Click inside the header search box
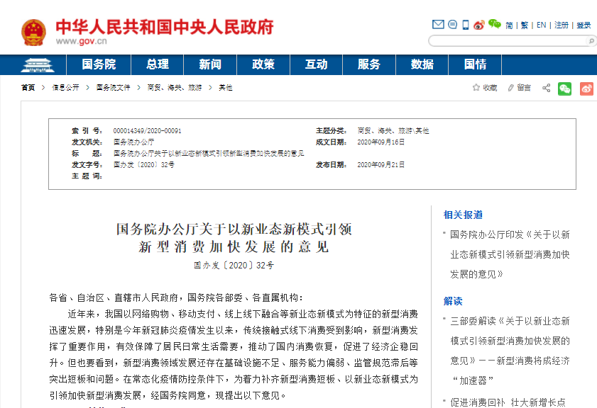Screen dimensions: 597x408 [x=504, y=40]
